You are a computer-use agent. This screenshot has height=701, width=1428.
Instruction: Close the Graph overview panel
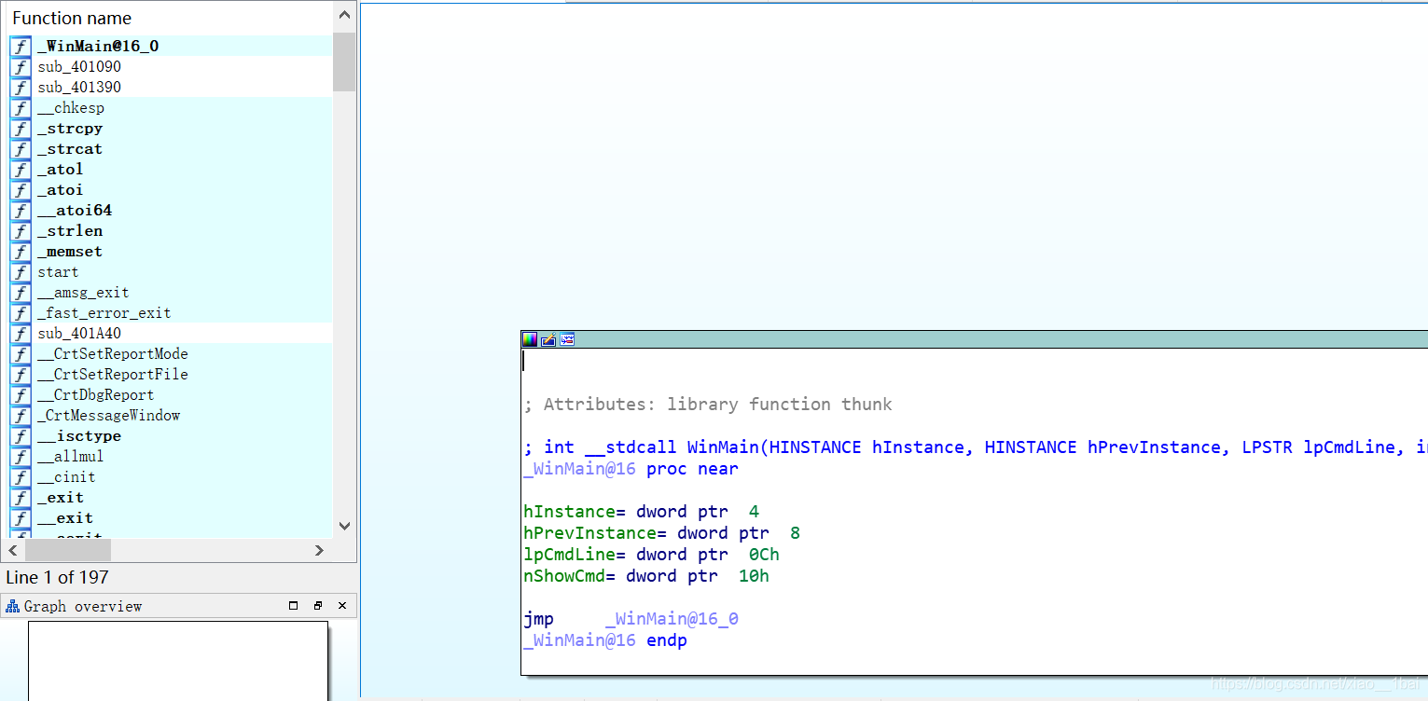[x=342, y=606]
